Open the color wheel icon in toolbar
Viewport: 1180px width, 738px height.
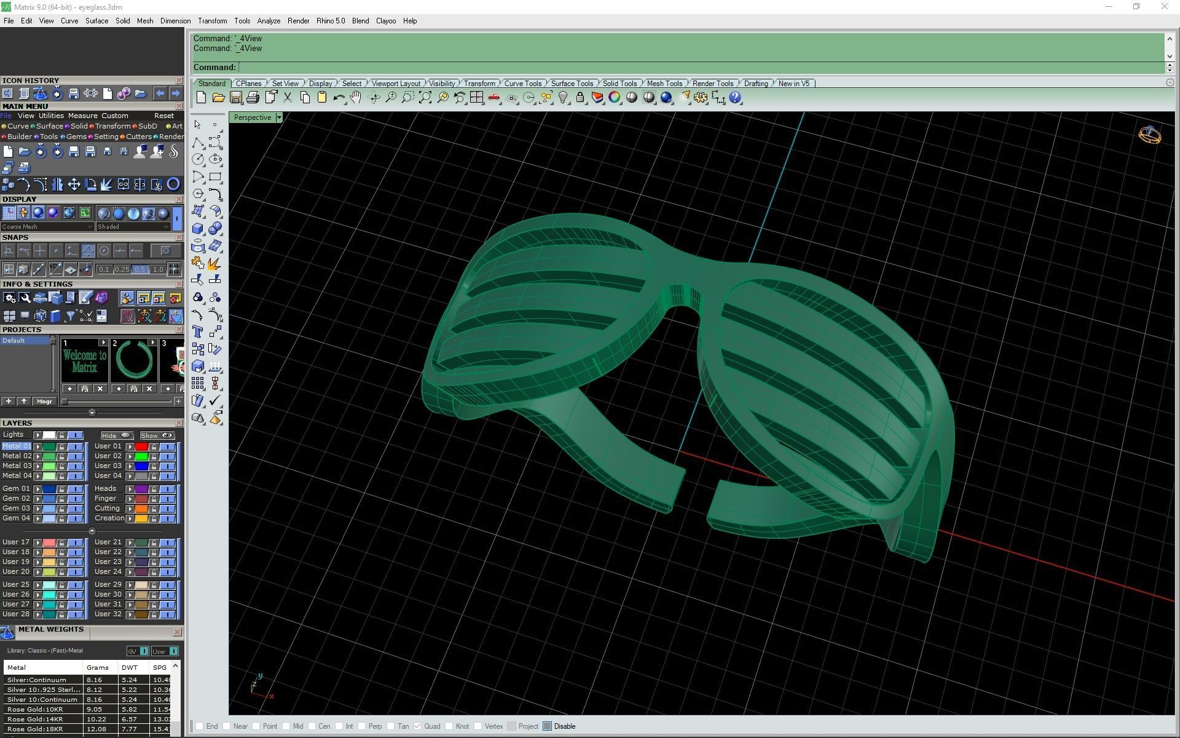coord(614,97)
